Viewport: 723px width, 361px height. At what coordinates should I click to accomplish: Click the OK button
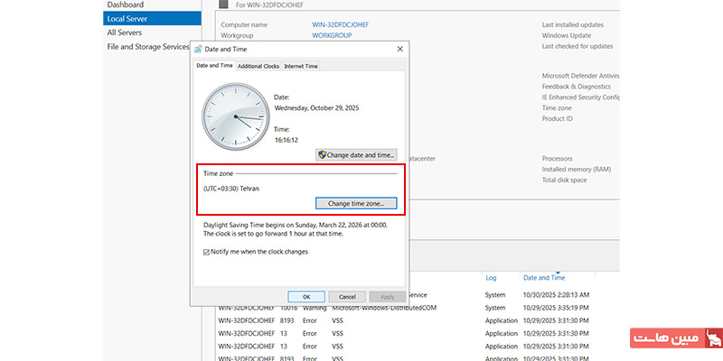306,296
